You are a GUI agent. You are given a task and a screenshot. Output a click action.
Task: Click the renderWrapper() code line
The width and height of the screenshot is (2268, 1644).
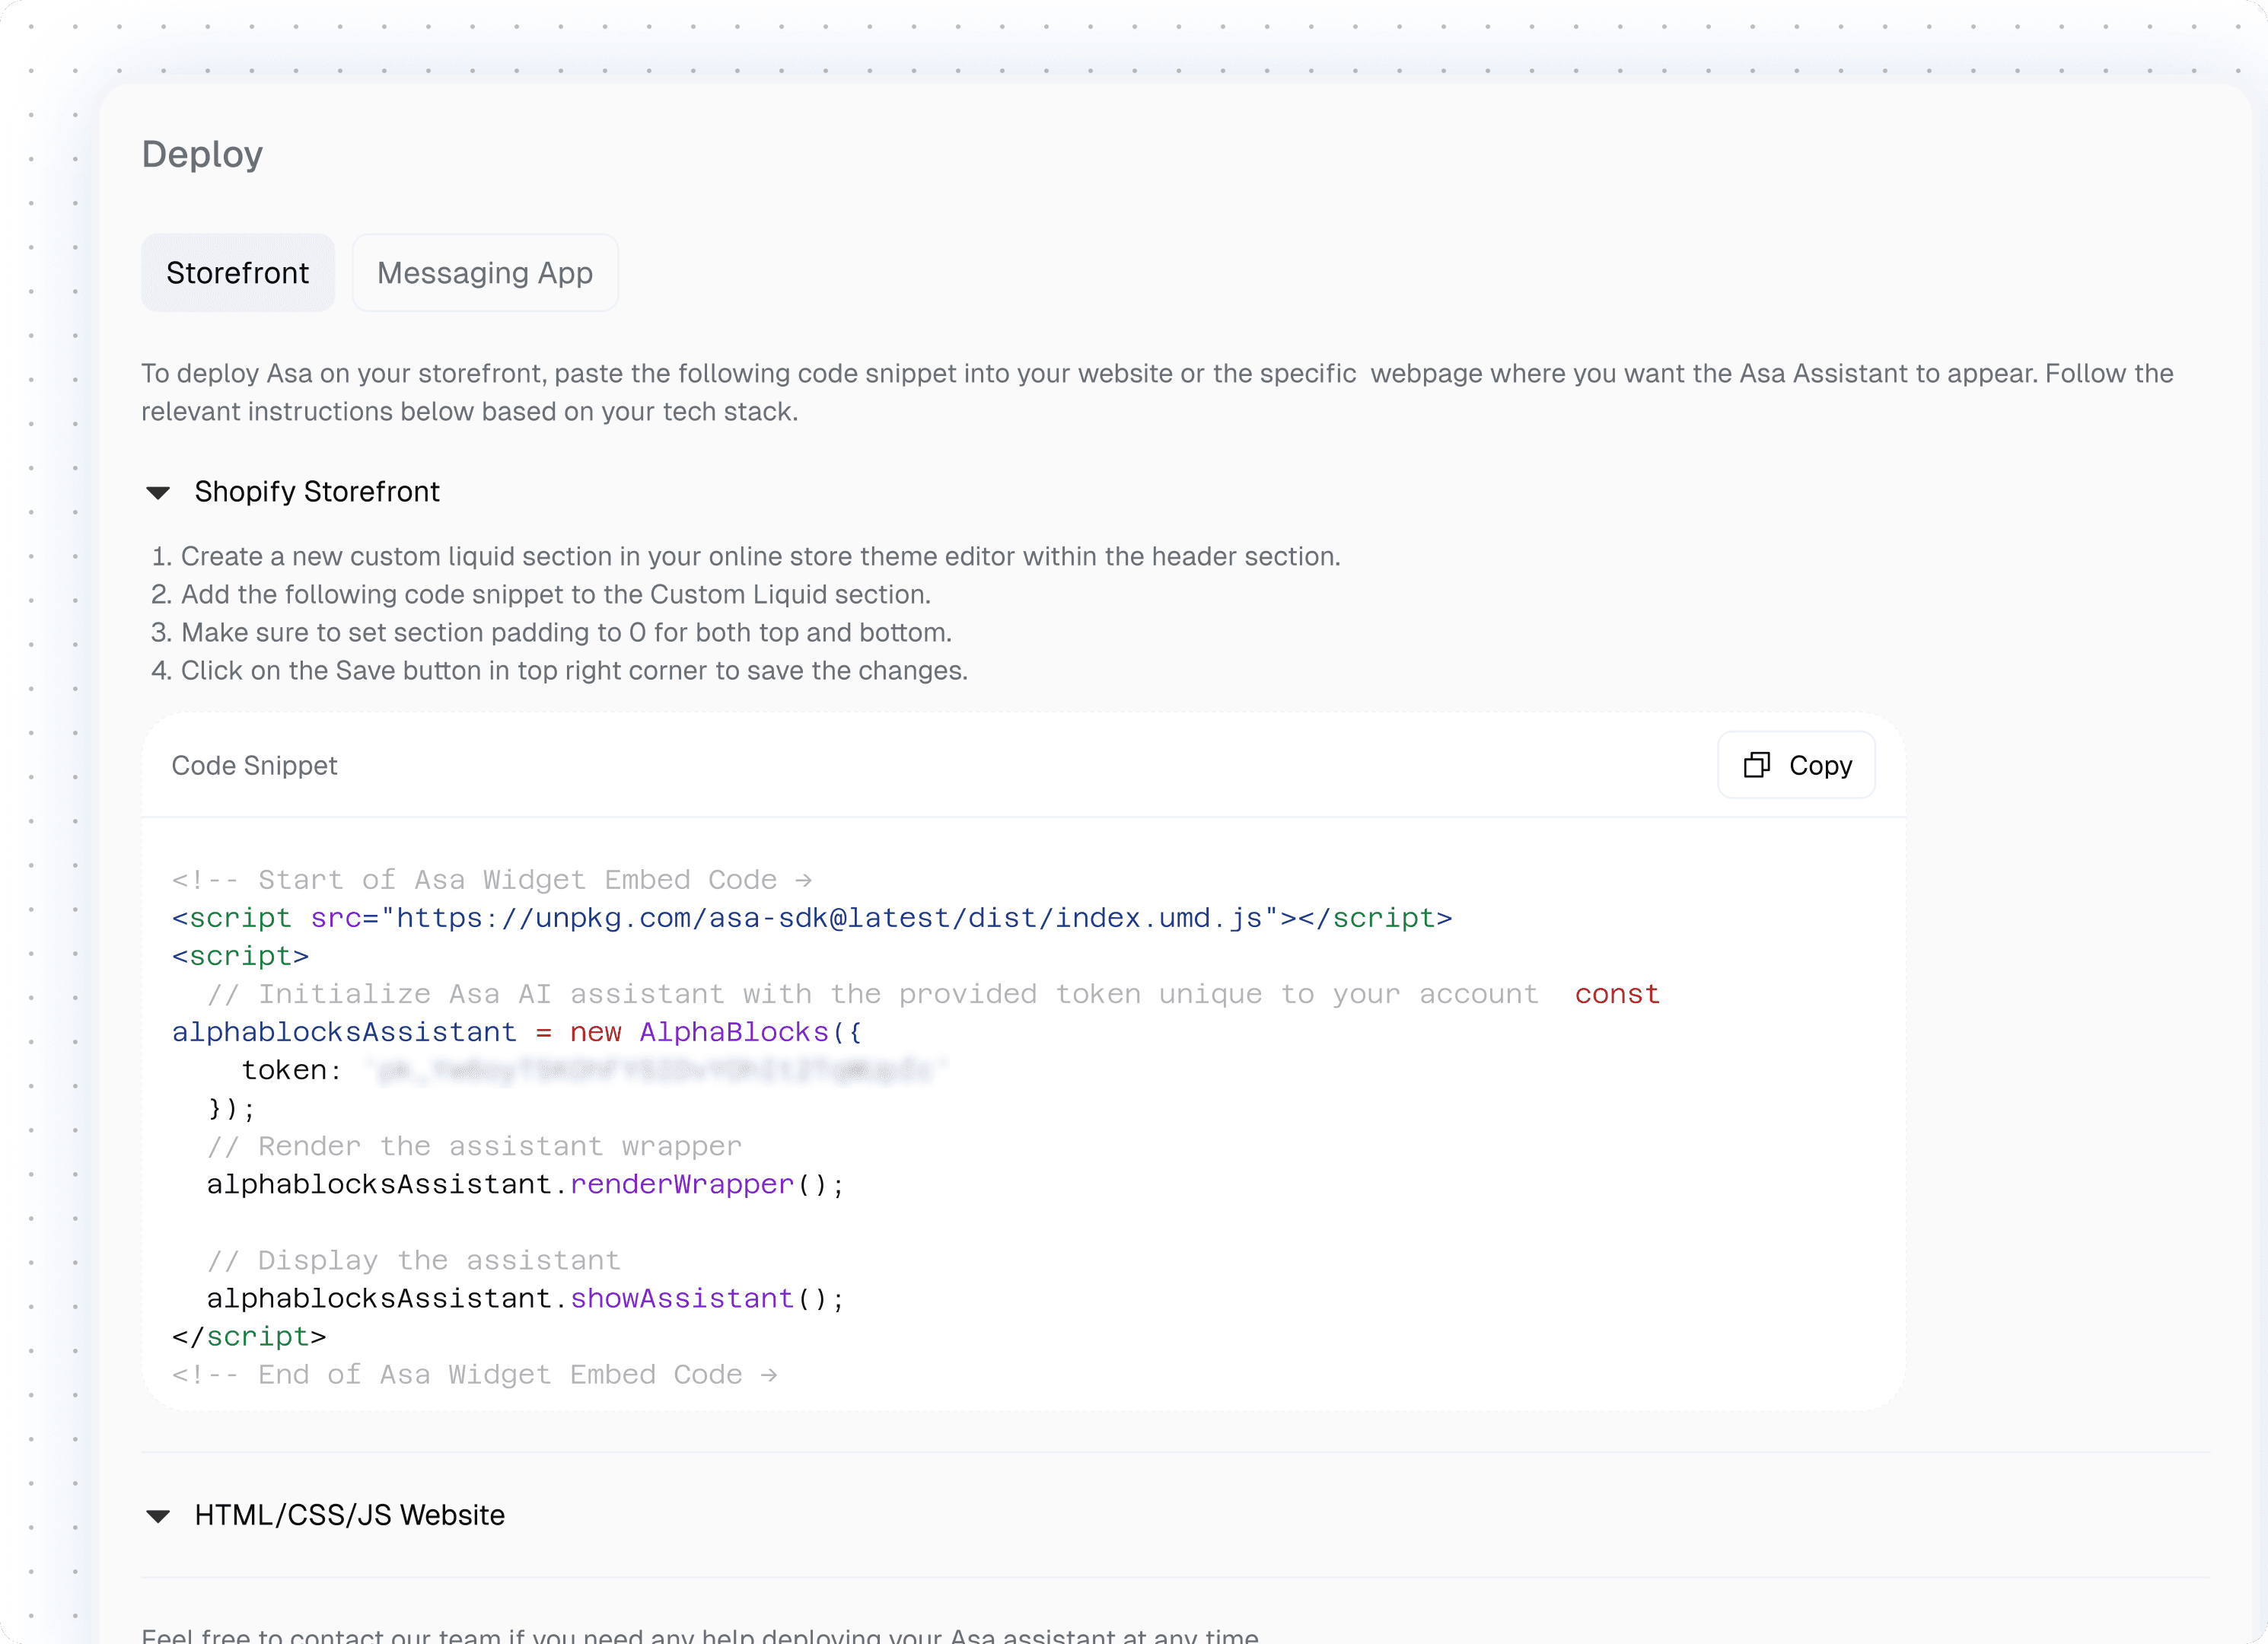526,1185
